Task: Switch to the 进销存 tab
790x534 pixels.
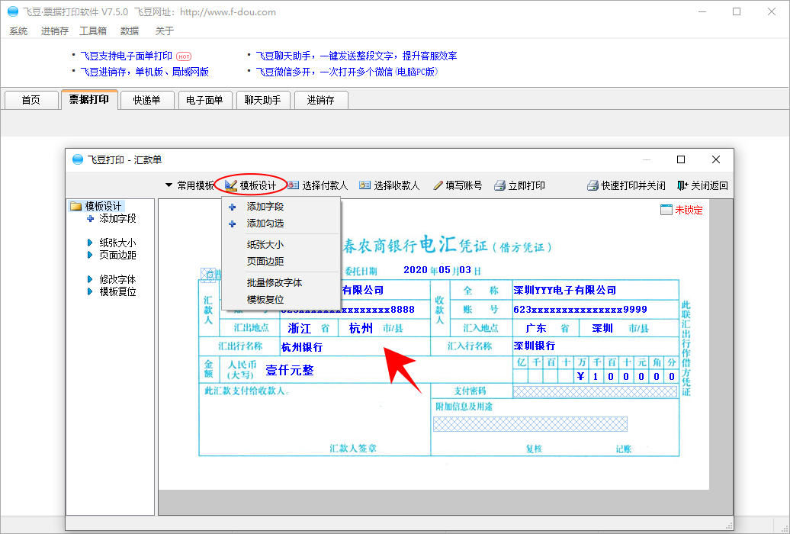Action: coord(321,100)
